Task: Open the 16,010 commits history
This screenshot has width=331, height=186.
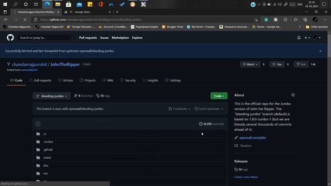Action: tap(211, 124)
